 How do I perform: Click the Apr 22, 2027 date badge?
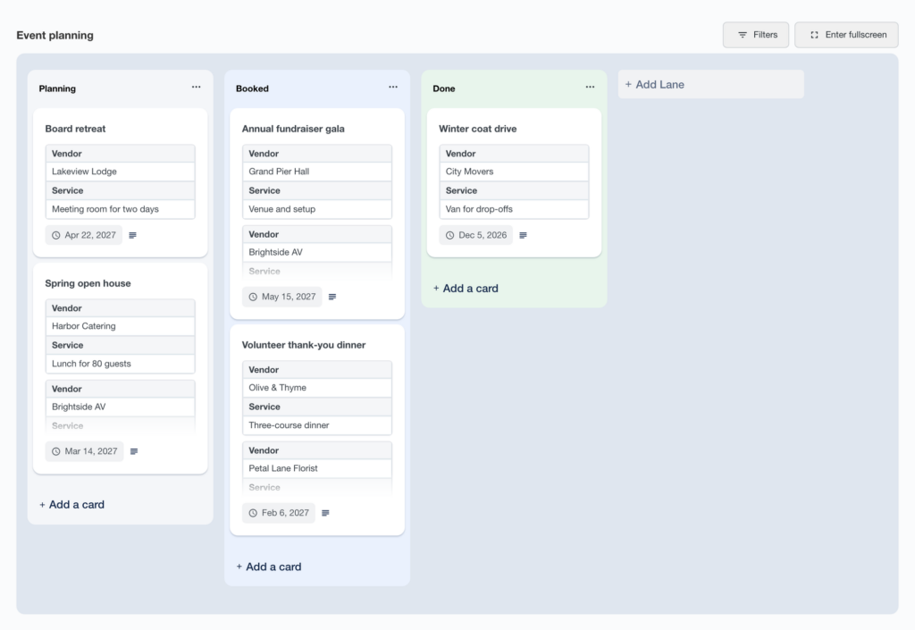(83, 235)
